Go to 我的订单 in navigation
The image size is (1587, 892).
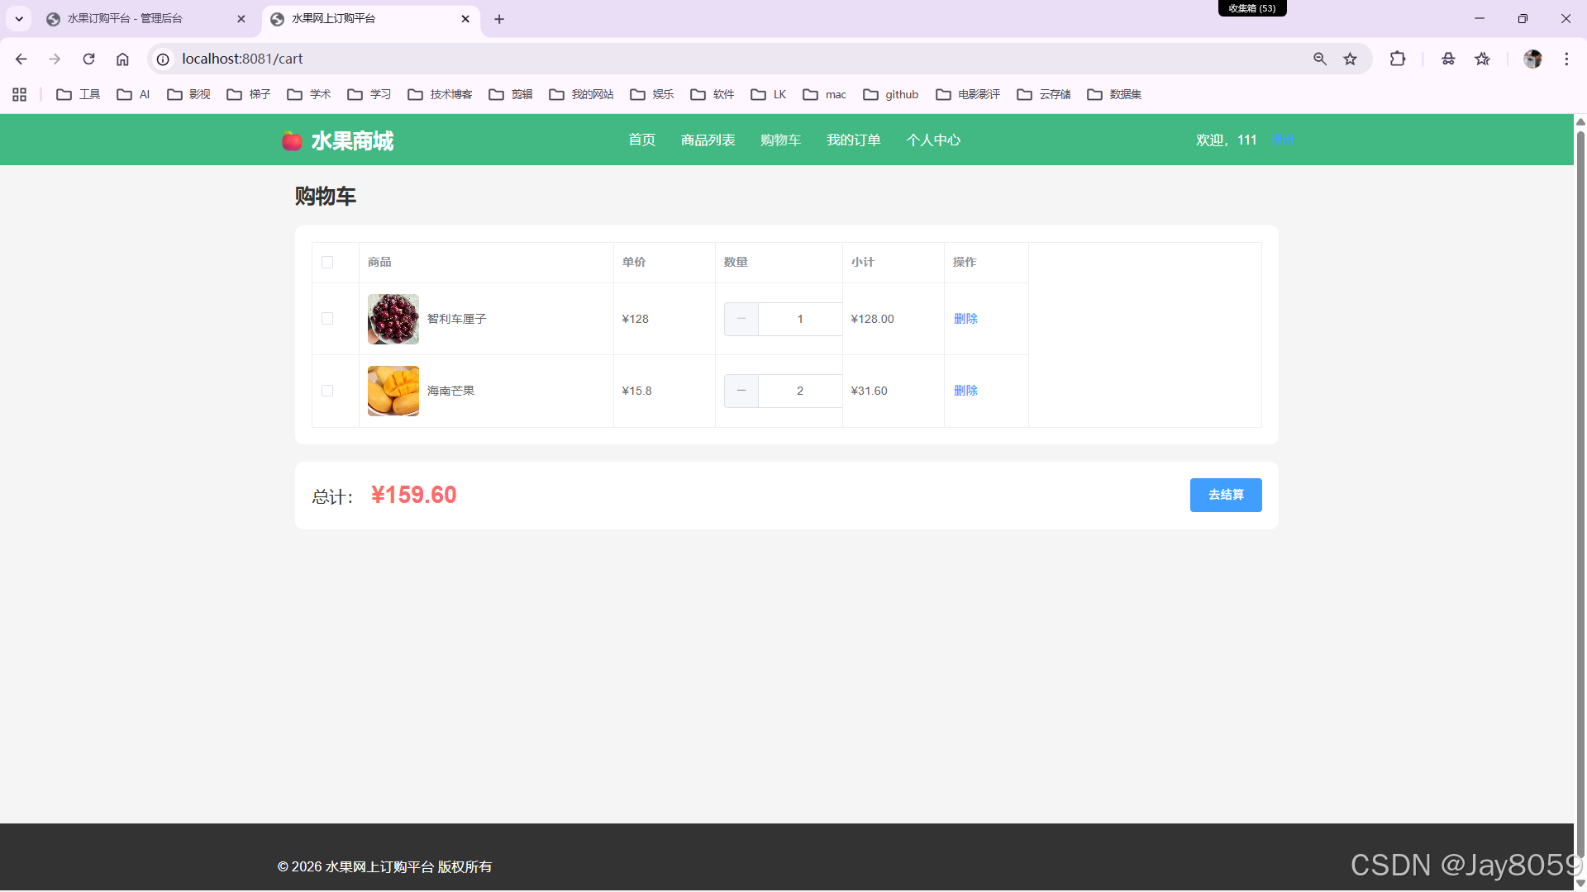click(x=853, y=140)
